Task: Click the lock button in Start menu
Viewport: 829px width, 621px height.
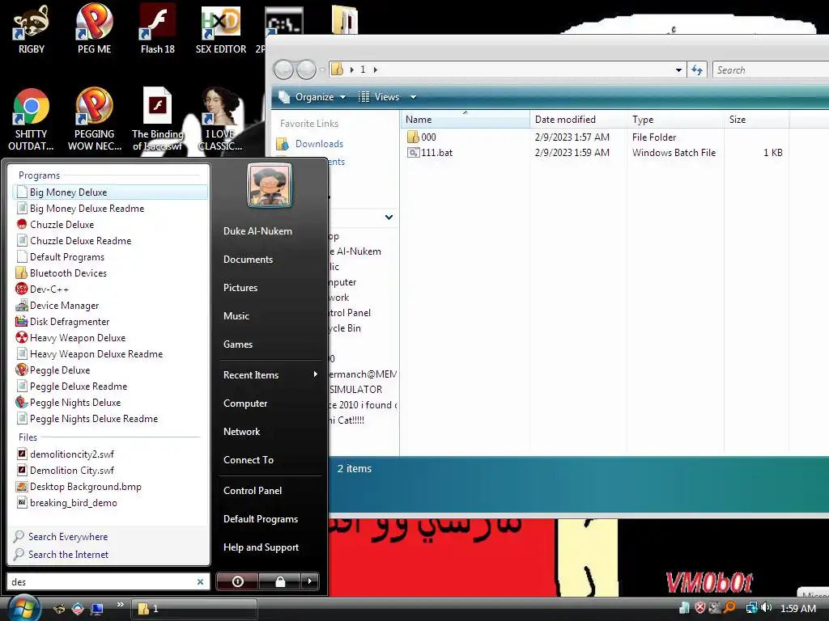Action: click(x=280, y=581)
